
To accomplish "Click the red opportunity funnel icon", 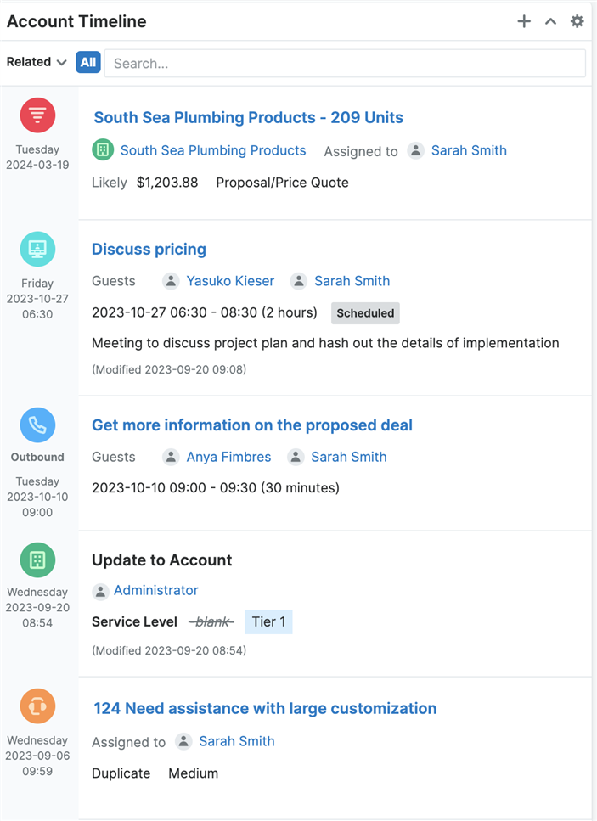I will [x=37, y=115].
